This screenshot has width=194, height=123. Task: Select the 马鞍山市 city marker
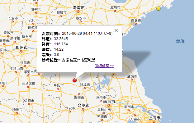point(104,113)
